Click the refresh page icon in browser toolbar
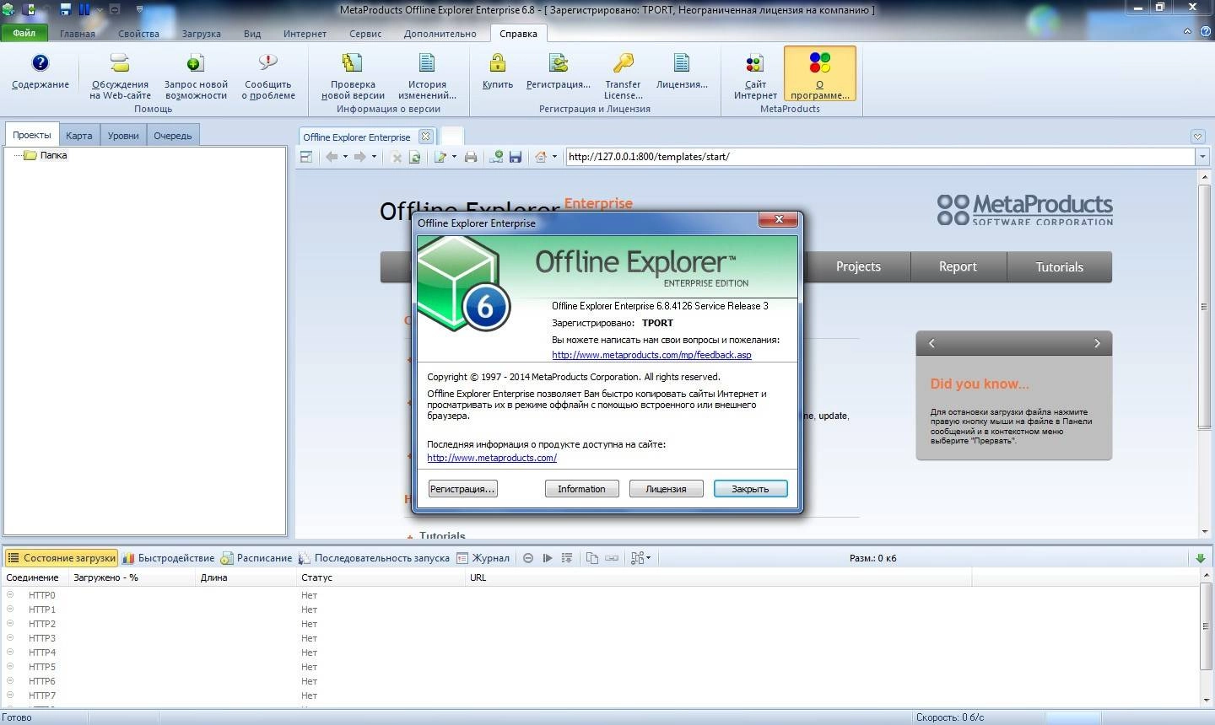The width and height of the screenshot is (1215, 725). pos(414,157)
